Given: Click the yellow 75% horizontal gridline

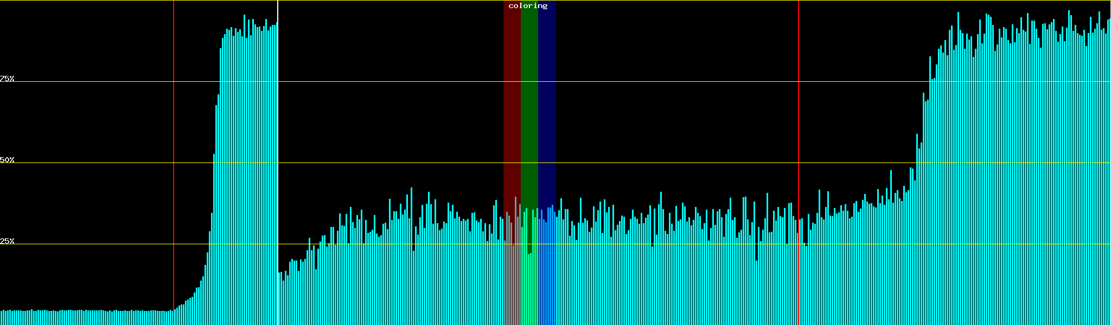Looking at the screenshot, I should pos(651,82).
